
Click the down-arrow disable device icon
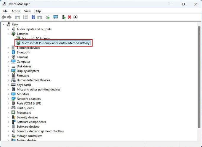click(x=75, y=17)
